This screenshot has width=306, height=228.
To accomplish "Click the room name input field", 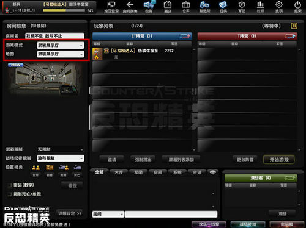I will click(54, 36).
